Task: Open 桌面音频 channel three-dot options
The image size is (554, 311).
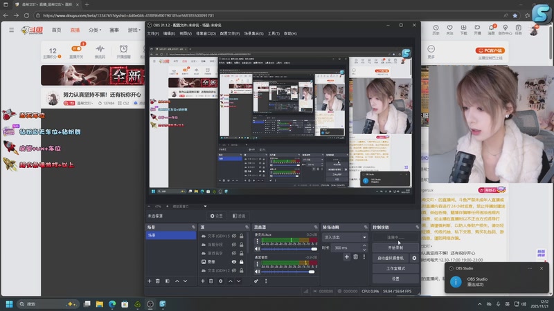Action: 257,264
